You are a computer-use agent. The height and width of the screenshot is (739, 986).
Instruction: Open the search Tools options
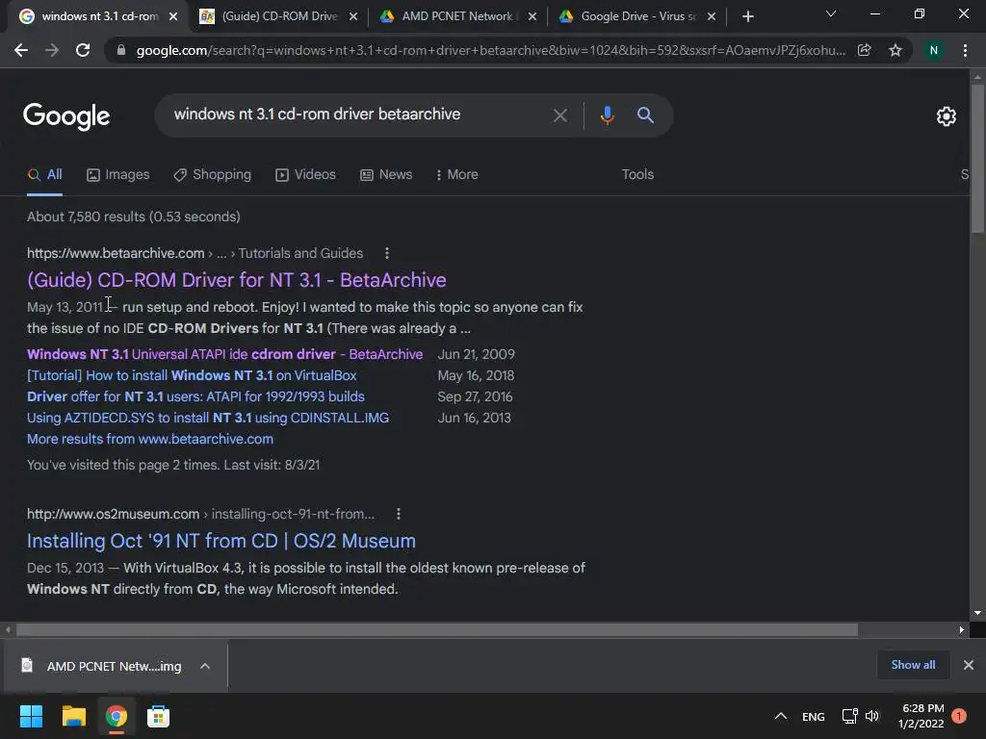coord(637,175)
